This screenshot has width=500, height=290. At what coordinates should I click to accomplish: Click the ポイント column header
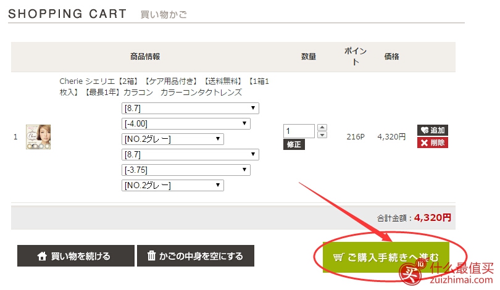(x=356, y=56)
